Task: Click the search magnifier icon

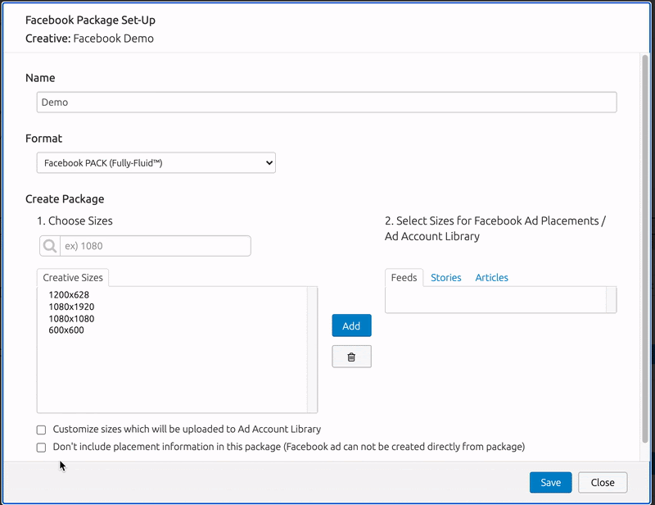Action: click(50, 246)
